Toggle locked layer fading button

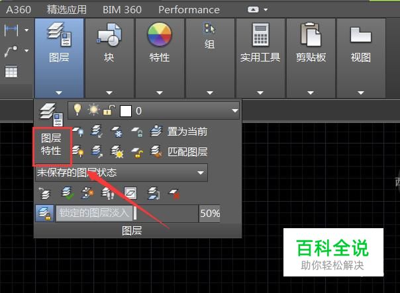click(44, 213)
